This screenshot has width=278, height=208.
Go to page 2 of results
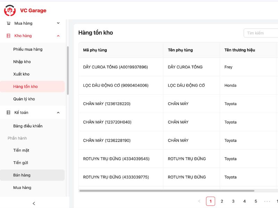(x=222, y=201)
